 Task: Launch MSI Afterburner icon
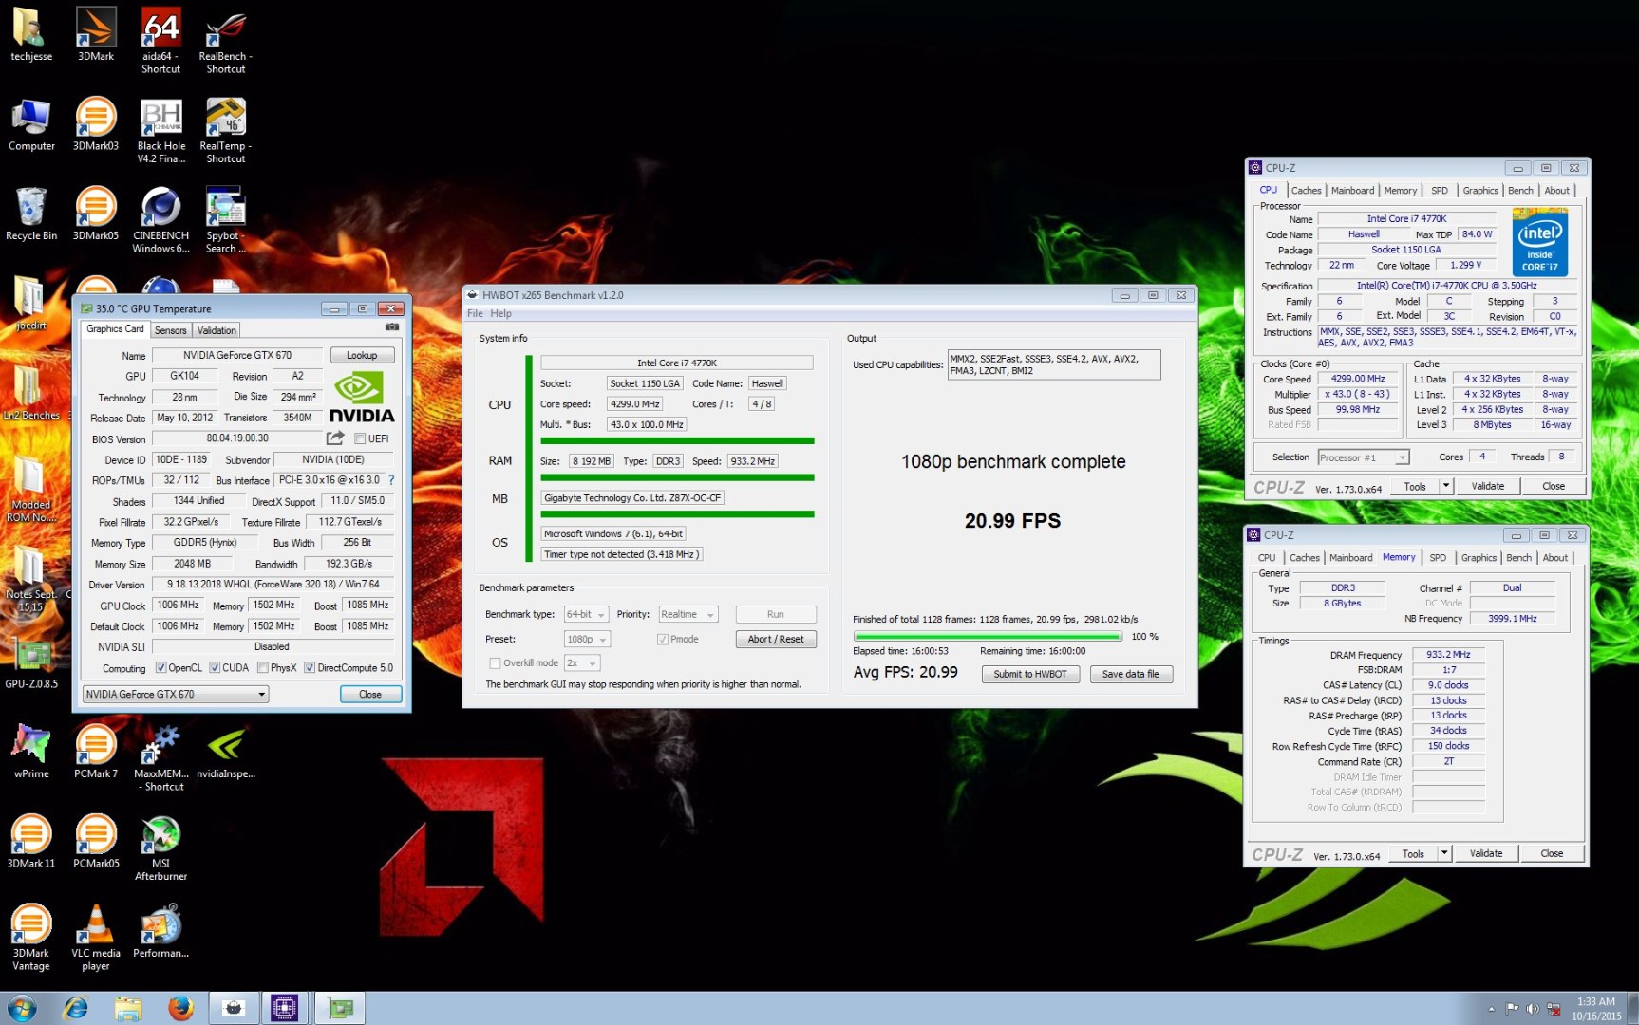click(x=161, y=848)
